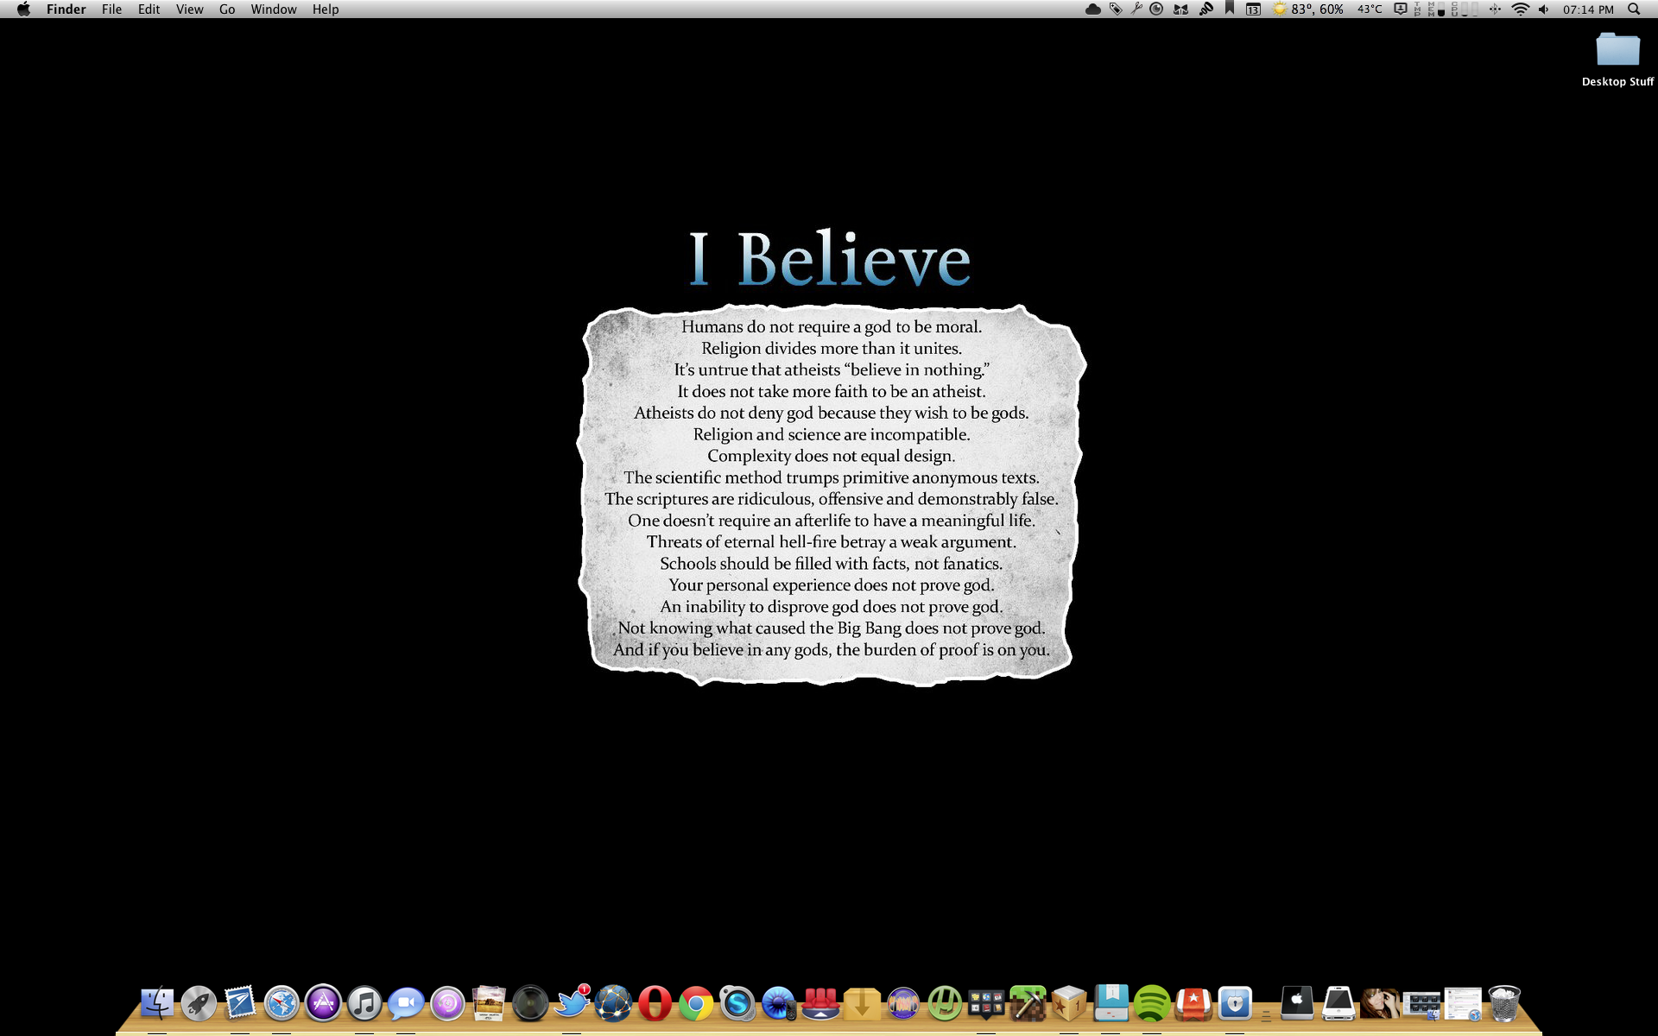This screenshot has width=1658, height=1036.
Task: Open Twitter app with notification badge
Action: tap(572, 1003)
